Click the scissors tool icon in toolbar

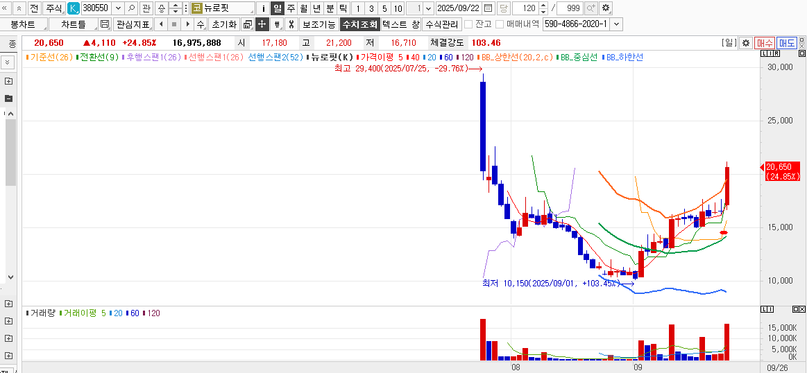(x=291, y=24)
